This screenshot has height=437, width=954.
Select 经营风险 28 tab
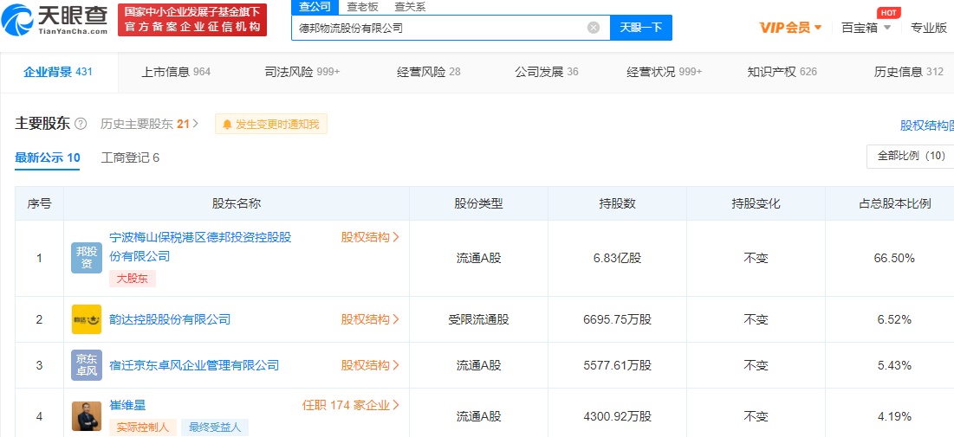(428, 72)
